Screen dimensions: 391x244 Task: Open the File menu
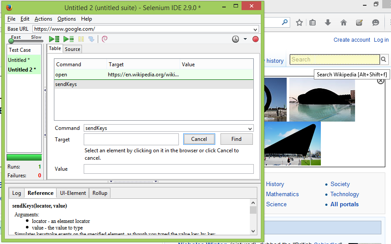point(11,19)
